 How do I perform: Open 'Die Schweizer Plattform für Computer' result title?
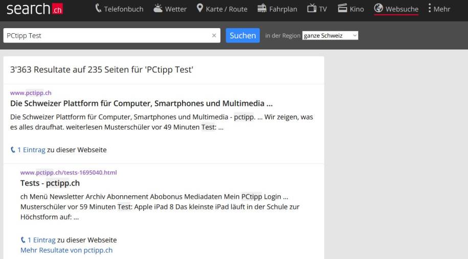coord(141,103)
